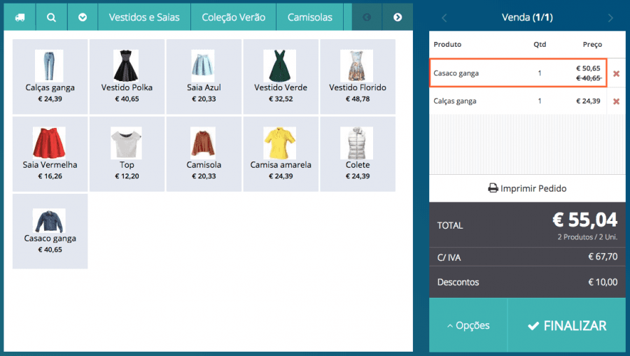This screenshot has width=630, height=356.
Task: Click Imprimir Pedido to print order
Action: (x=527, y=188)
